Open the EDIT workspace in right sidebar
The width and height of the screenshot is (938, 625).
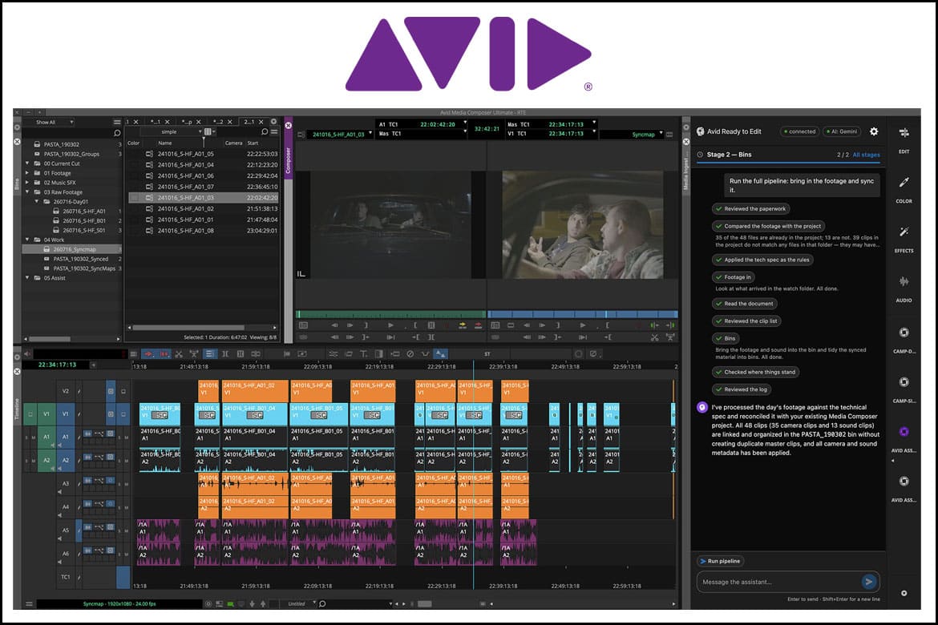904,133
